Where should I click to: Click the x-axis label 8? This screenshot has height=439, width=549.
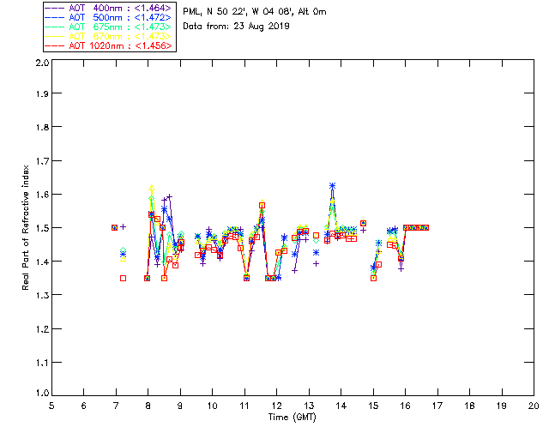pos(148,406)
